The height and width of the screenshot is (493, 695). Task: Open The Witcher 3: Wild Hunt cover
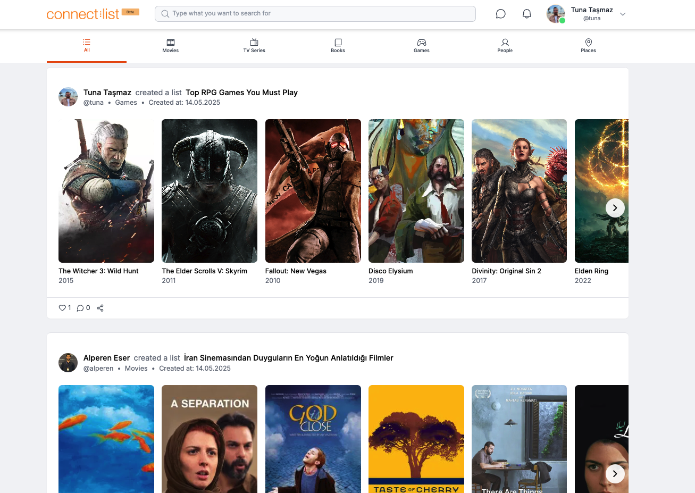pyautogui.click(x=106, y=191)
